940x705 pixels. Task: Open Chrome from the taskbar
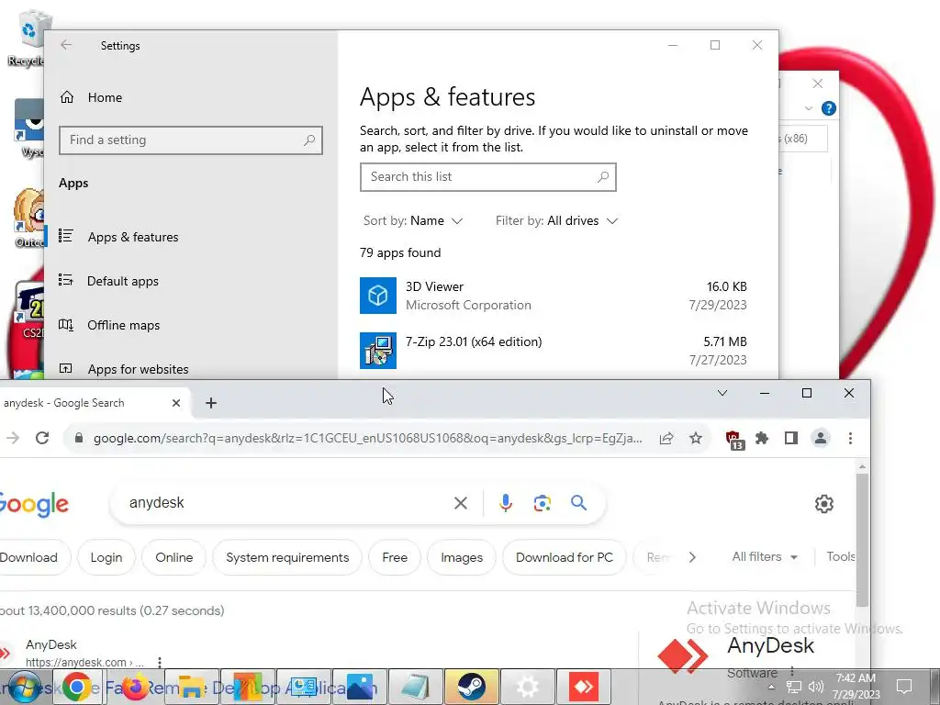77,687
